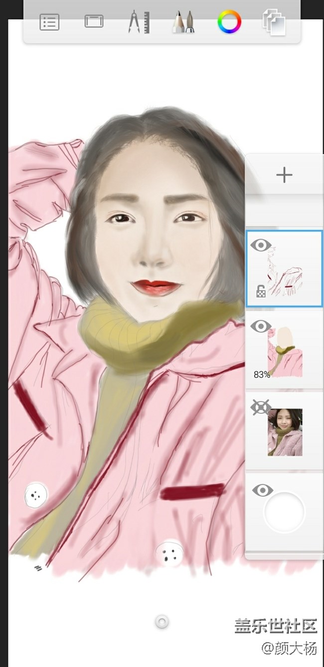The height and width of the screenshot is (667, 324).
Task: Open the rainbow color wheel picker
Action: (229, 22)
